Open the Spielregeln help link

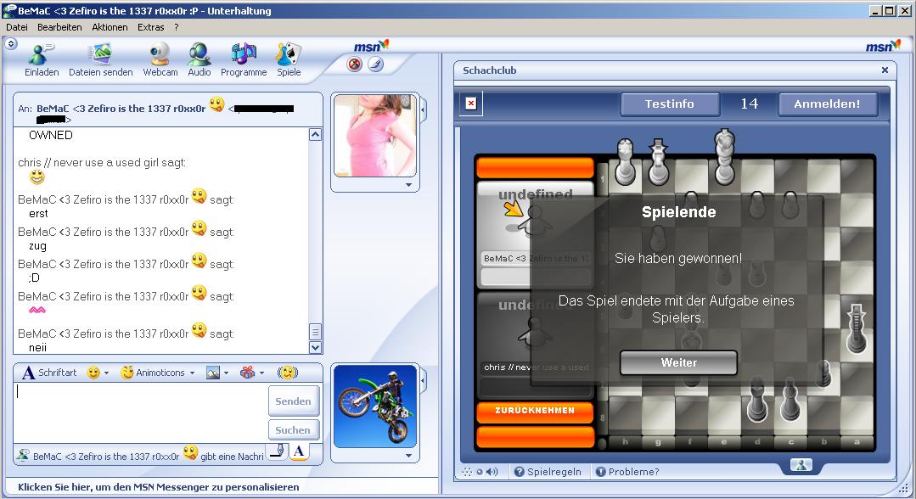(548, 472)
